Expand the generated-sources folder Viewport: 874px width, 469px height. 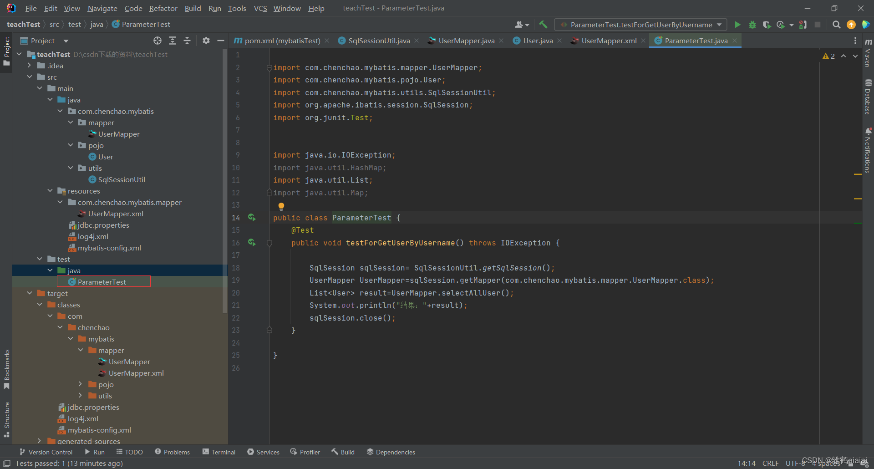tap(40, 441)
